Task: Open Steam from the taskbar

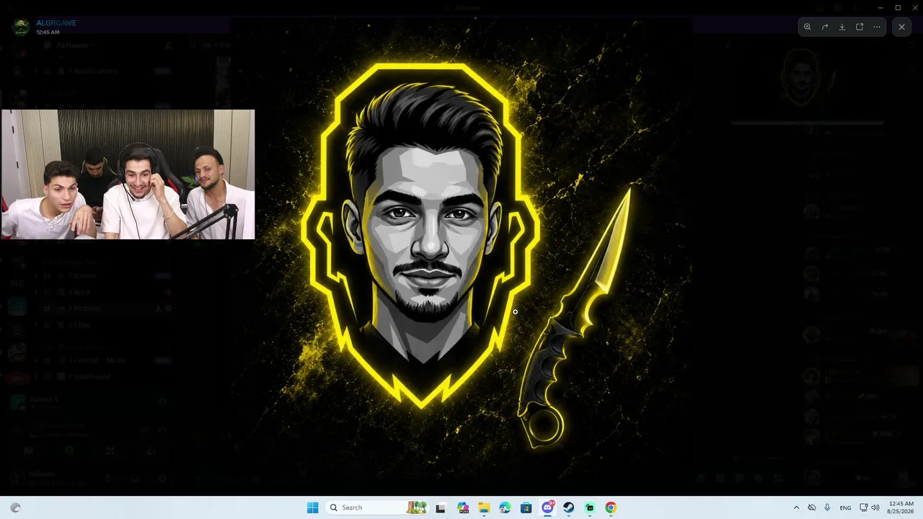Action: pos(569,507)
